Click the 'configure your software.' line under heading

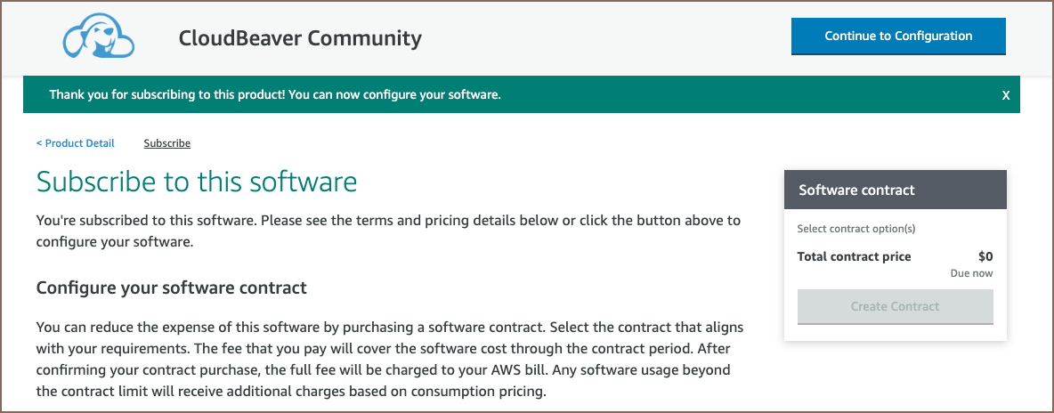coord(115,241)
